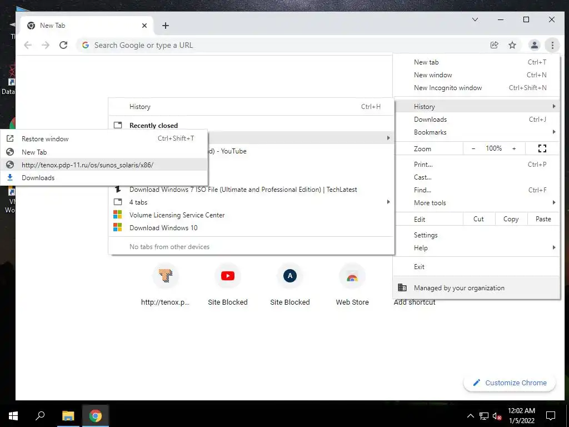
Task: Expand the More tools submenu
Action: click(476, 202)
